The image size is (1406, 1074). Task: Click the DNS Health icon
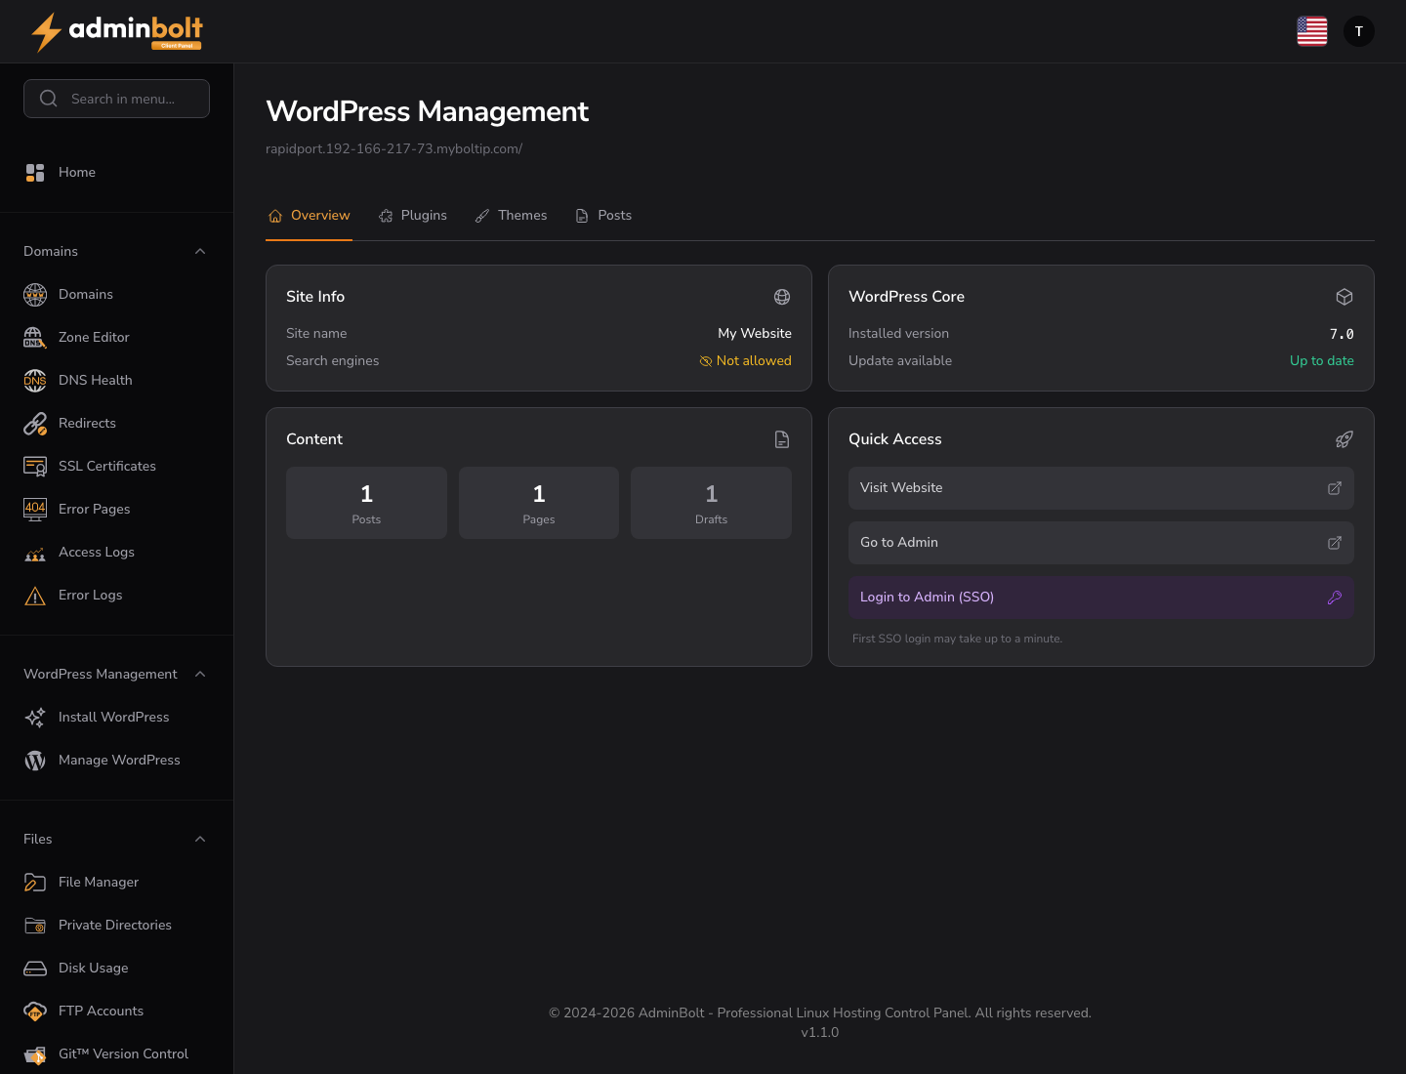coord(35,380)
